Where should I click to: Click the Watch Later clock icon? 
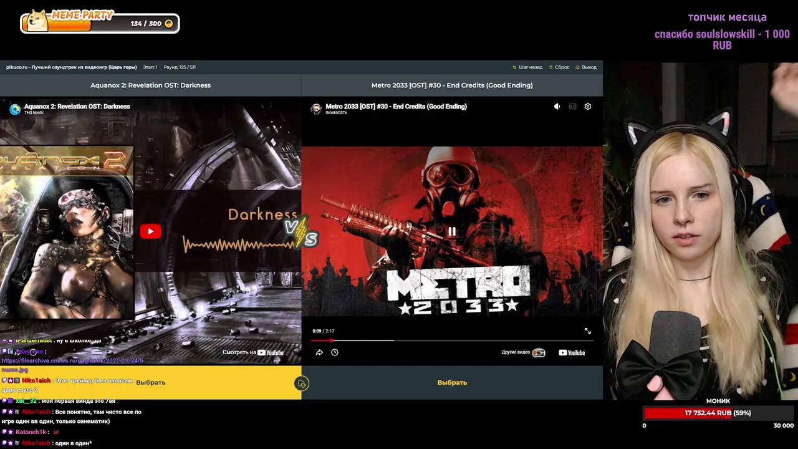pos(335,352)
